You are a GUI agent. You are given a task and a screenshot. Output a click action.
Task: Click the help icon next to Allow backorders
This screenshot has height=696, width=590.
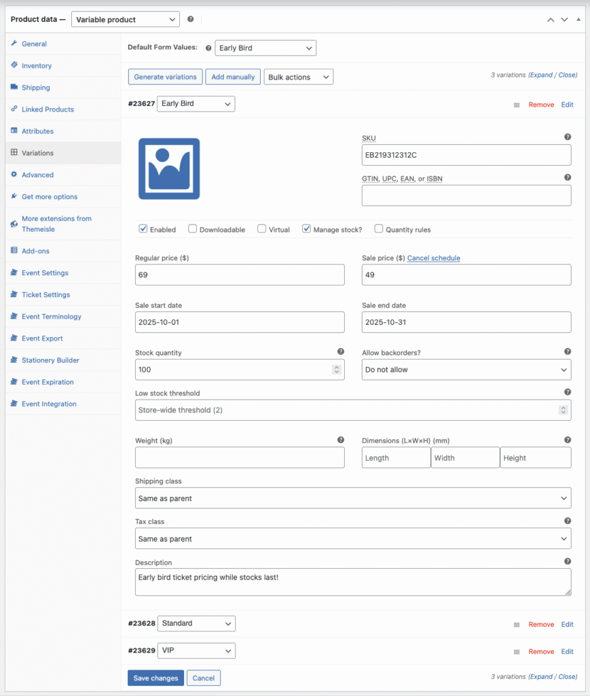click(568, 351)
